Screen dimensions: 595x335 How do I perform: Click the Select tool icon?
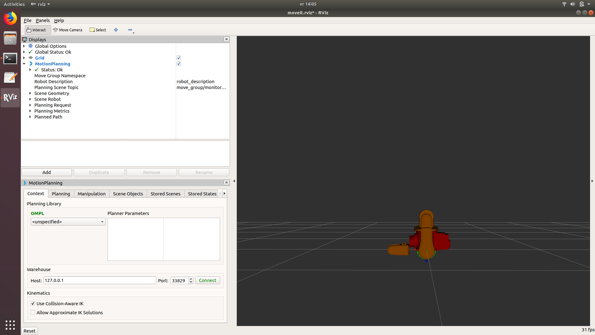tap(91, 29)
